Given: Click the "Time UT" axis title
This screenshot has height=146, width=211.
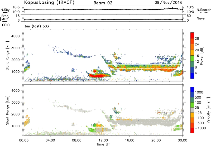Looking at the screenshot, I should [x=103, y=144].
